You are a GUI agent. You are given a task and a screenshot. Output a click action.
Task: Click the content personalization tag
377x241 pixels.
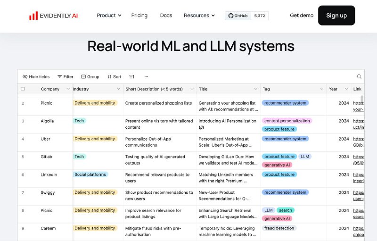287,121
